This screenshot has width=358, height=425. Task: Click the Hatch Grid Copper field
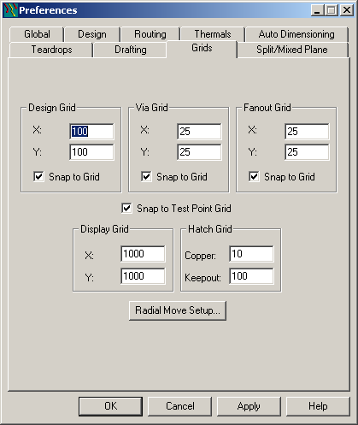[251, 254]
